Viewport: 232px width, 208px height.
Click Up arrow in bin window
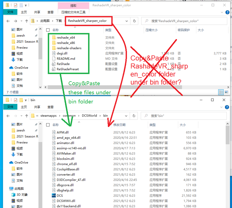[x=27, y=116]
